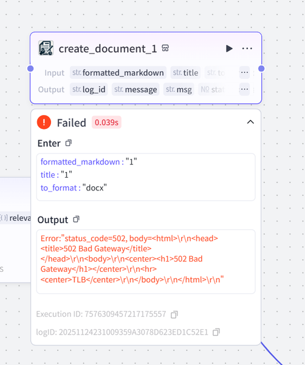The width and height of the screenshot is (305, 365).
Task: Click the red Failed status icon
Action: [x=44, y=122]
